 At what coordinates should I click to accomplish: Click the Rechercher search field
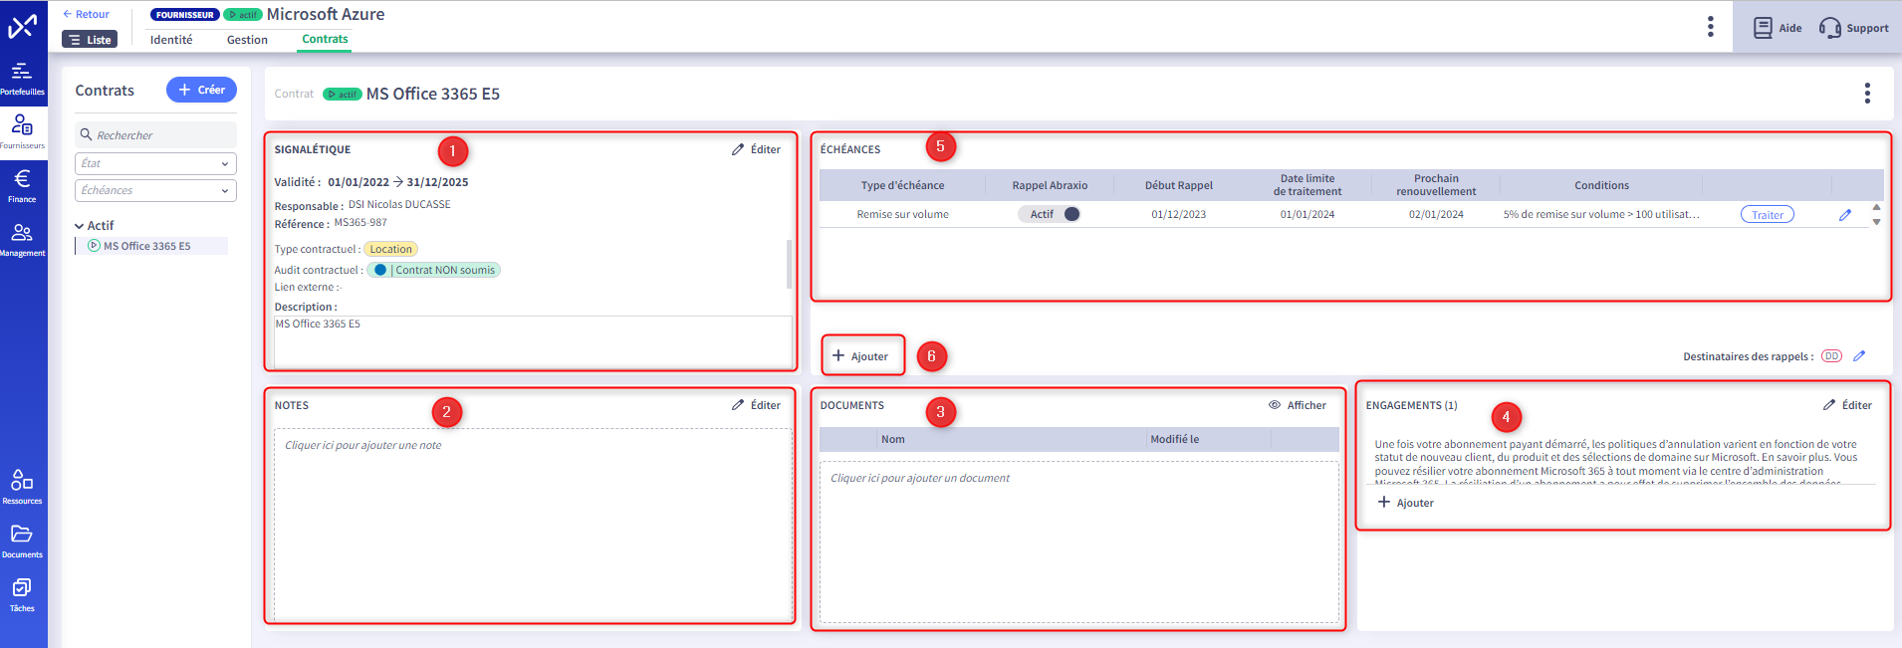(x=155, y=135)
